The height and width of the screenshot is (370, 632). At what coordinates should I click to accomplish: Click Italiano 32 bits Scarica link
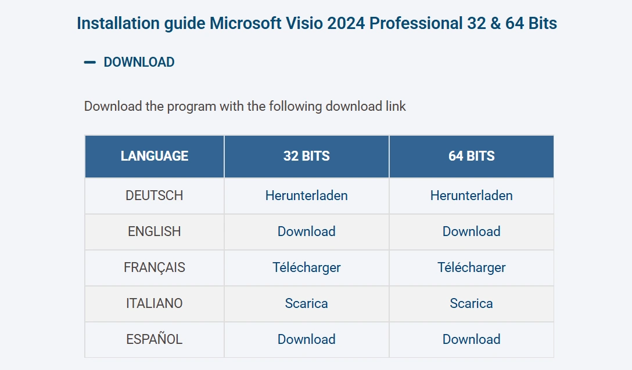click(x=306, y=303)
